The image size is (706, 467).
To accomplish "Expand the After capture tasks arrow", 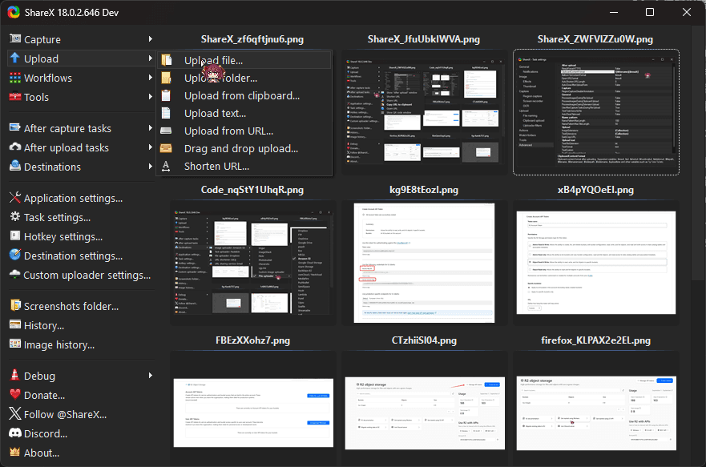I will [150, 128].
